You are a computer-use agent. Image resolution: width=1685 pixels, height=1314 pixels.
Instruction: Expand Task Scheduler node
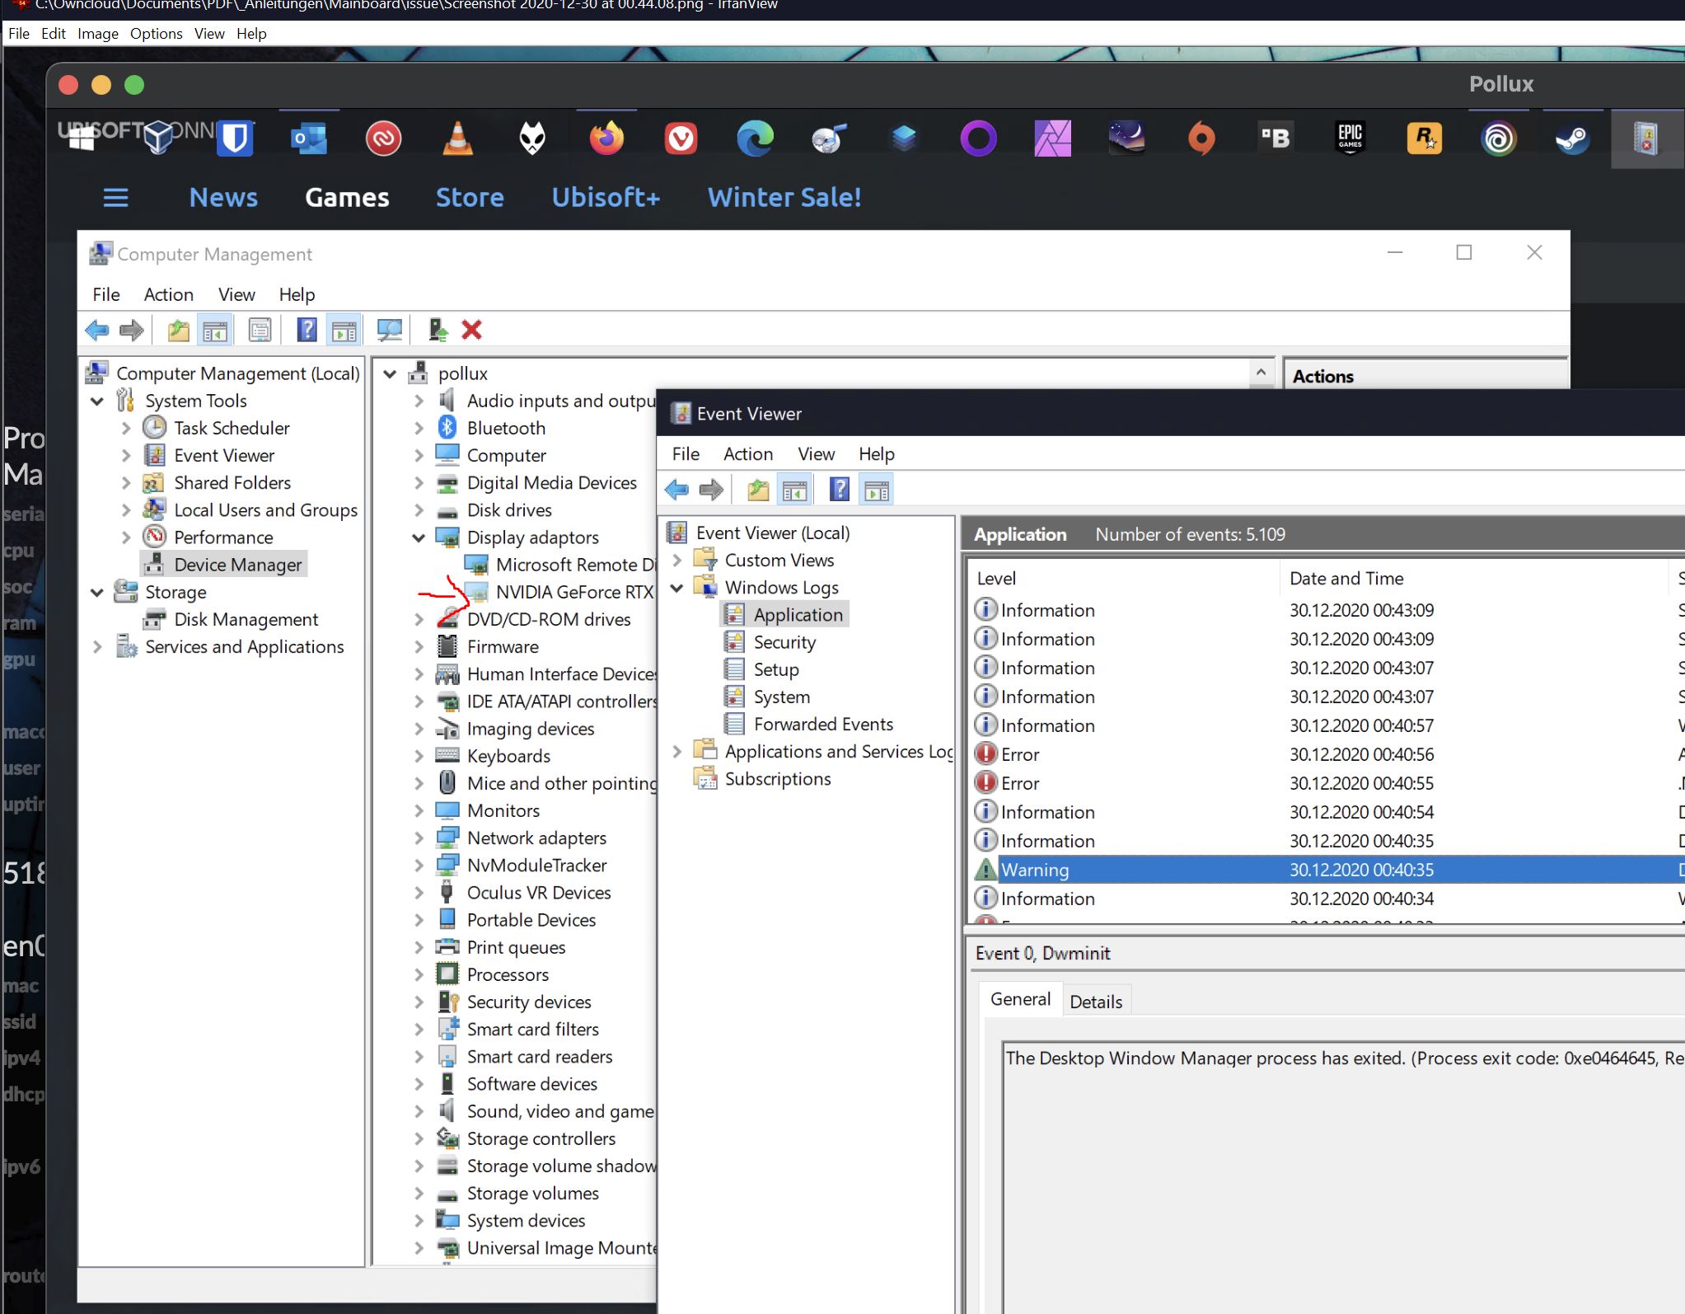point(126,429)
